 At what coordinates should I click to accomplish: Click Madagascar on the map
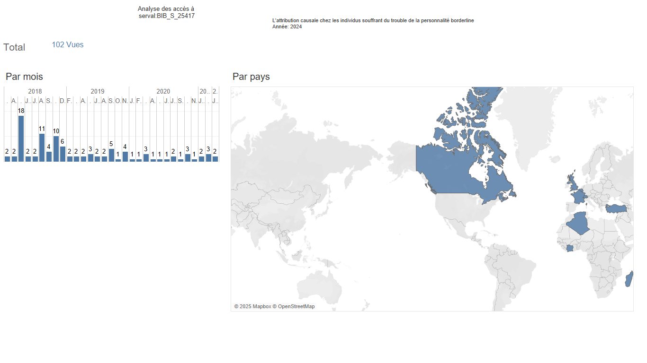click(629, 279)
